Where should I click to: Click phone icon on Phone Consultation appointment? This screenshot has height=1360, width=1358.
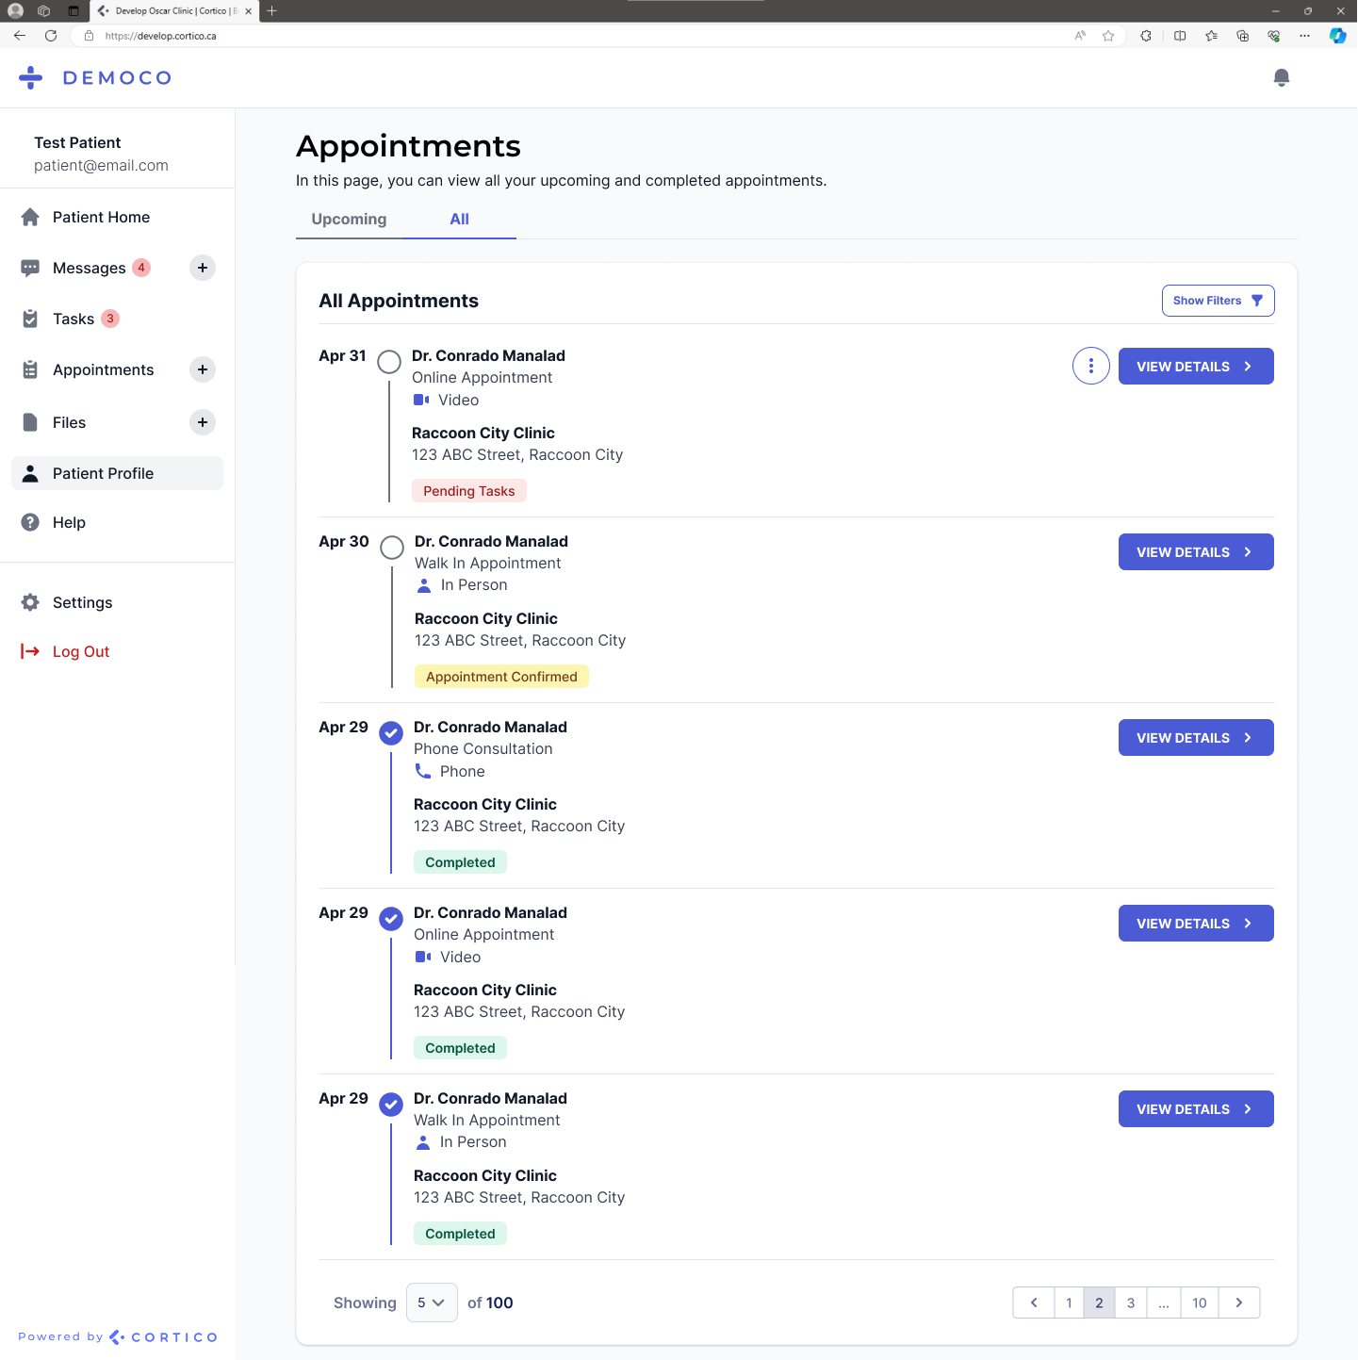point(423,771)
